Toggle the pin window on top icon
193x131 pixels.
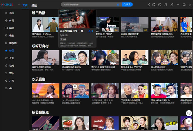coord(172,5)
